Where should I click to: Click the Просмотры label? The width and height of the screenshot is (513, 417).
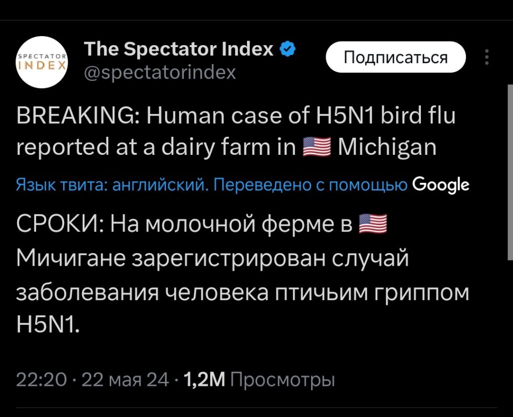283,380
